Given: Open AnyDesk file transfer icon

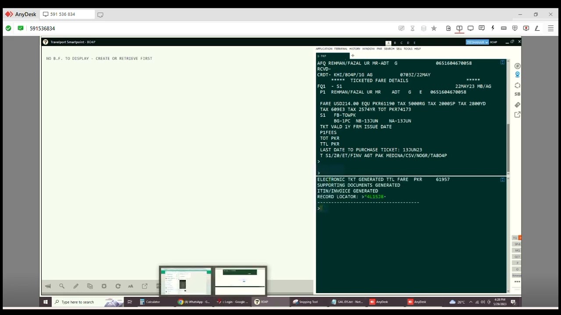Looking at the screenshot, I should [448, 28].
